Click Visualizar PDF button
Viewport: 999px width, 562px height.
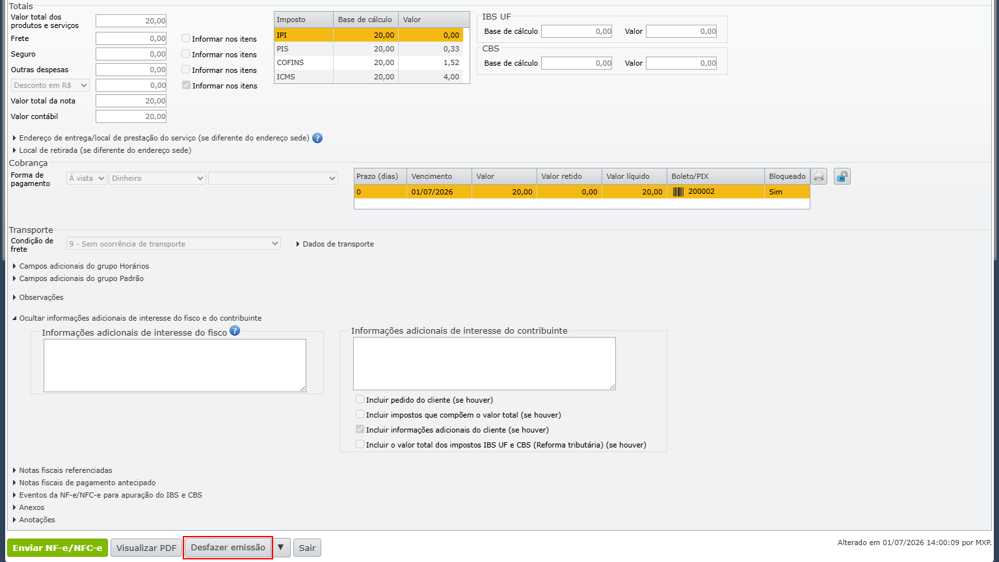tap(146, 548)
